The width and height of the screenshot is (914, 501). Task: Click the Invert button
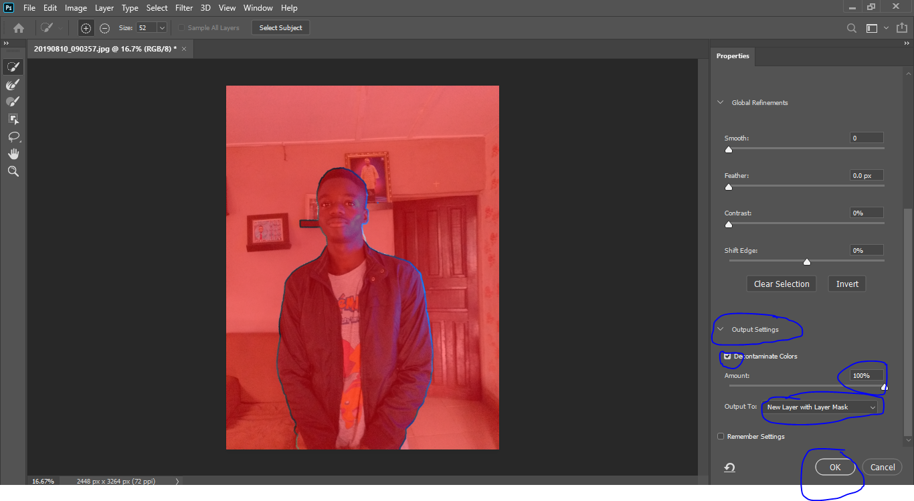point(846,284)
